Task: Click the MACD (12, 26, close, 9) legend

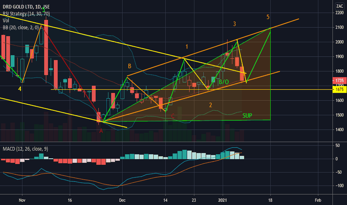Action: click(25, 149)
